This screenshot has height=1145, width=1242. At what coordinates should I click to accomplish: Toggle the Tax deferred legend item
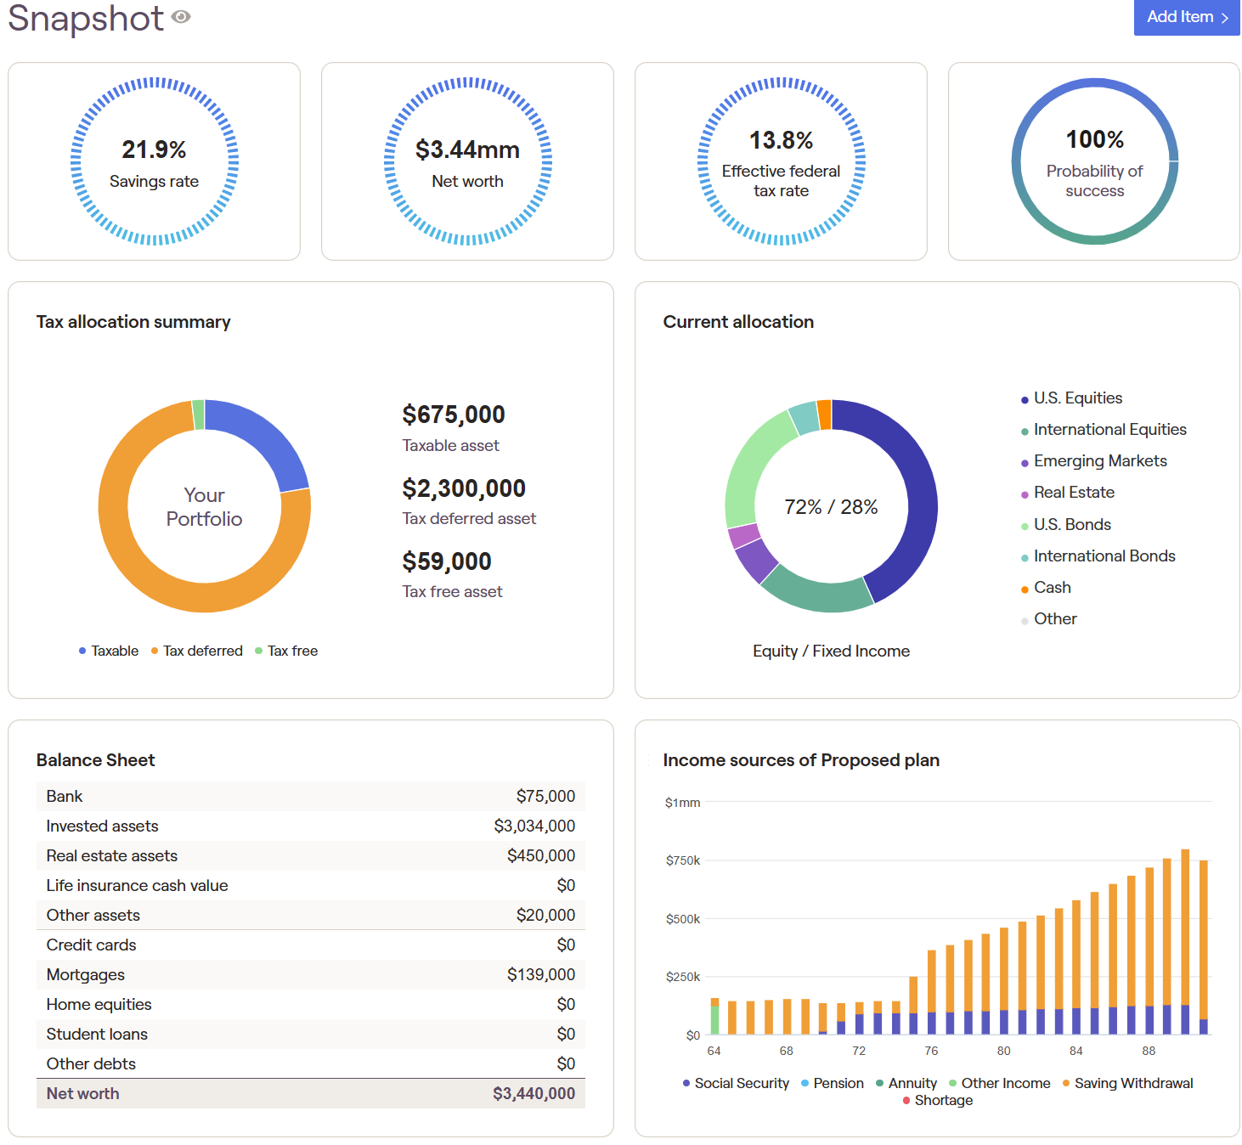click(x=197, y=651)
